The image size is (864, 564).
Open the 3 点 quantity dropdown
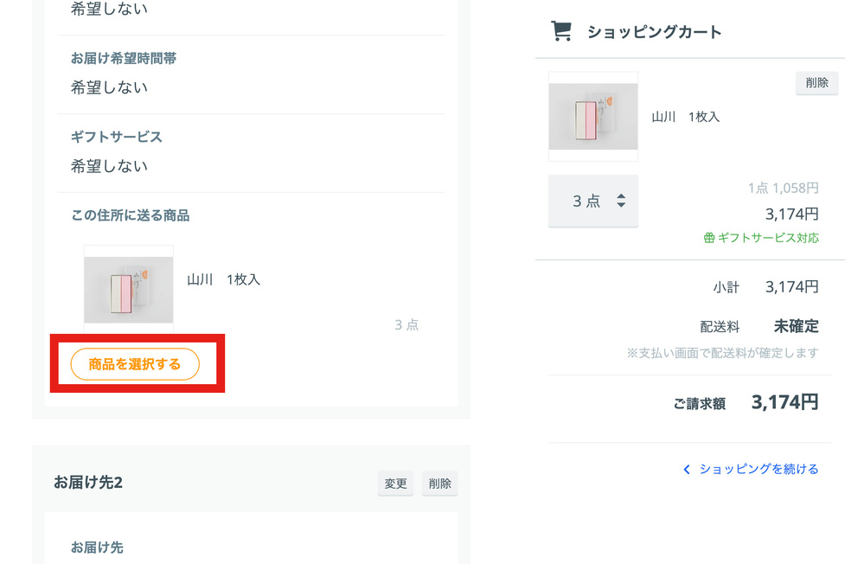(593, 201)
